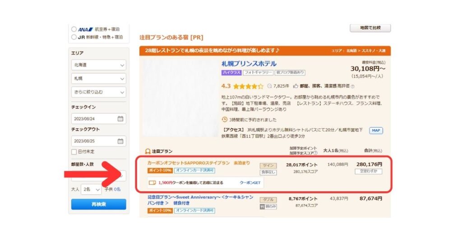This screenshot has height=242, width=462.
Task: Open the 札幌 city dropdown
Action: click(99, 78)
